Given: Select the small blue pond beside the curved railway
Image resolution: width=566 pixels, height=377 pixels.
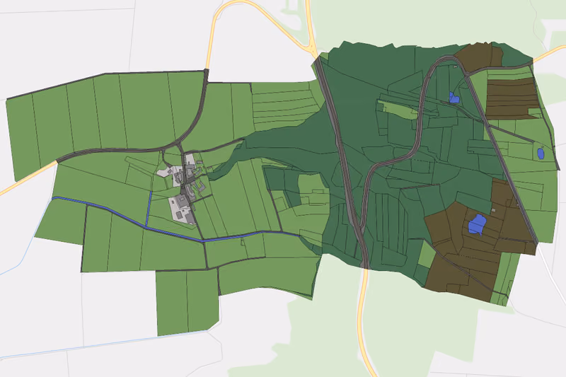Looking at the screenshot, I should click(x=454, y=98).
